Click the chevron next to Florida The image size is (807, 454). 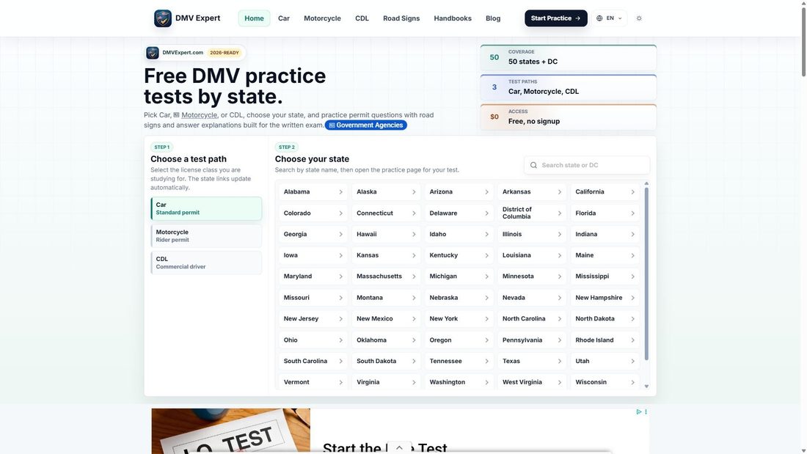coord(632,213)
